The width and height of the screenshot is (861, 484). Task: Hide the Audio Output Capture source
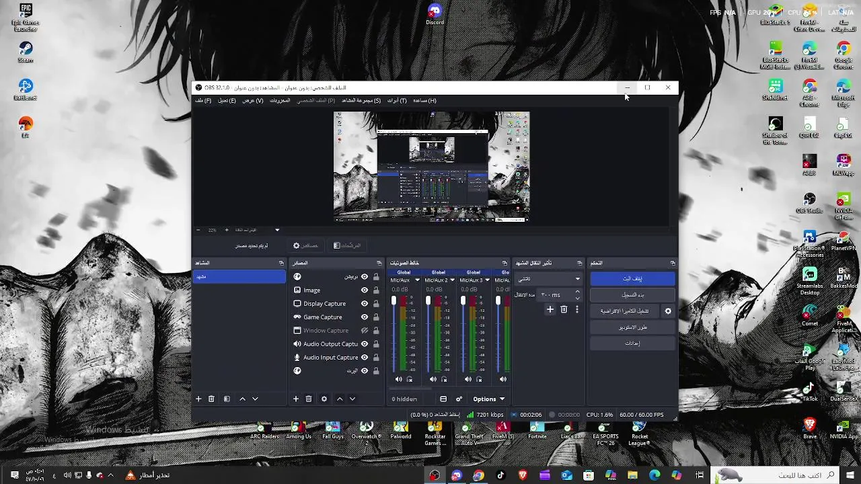[x=365, y=344]
